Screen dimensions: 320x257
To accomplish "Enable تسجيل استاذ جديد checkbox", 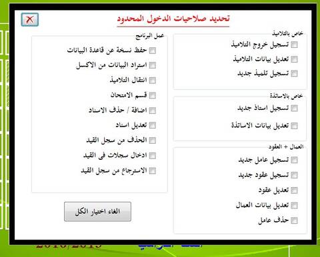I will click(294, 109).
